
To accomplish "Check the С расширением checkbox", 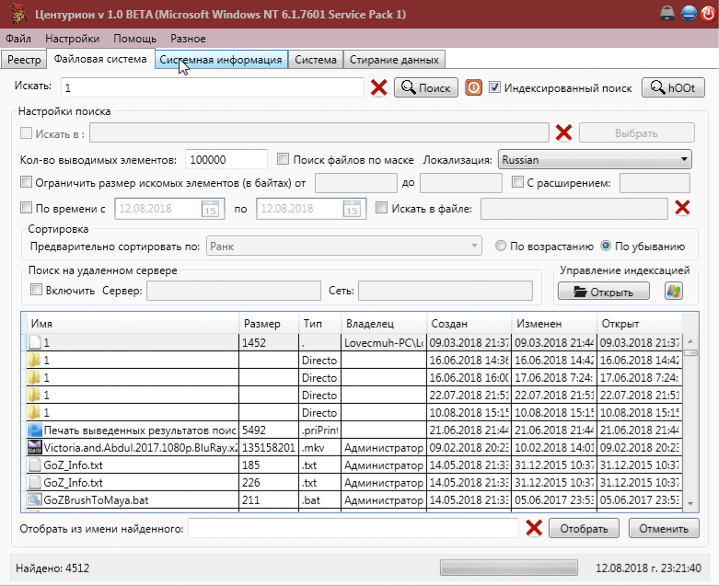I will [x=517, y=182].
